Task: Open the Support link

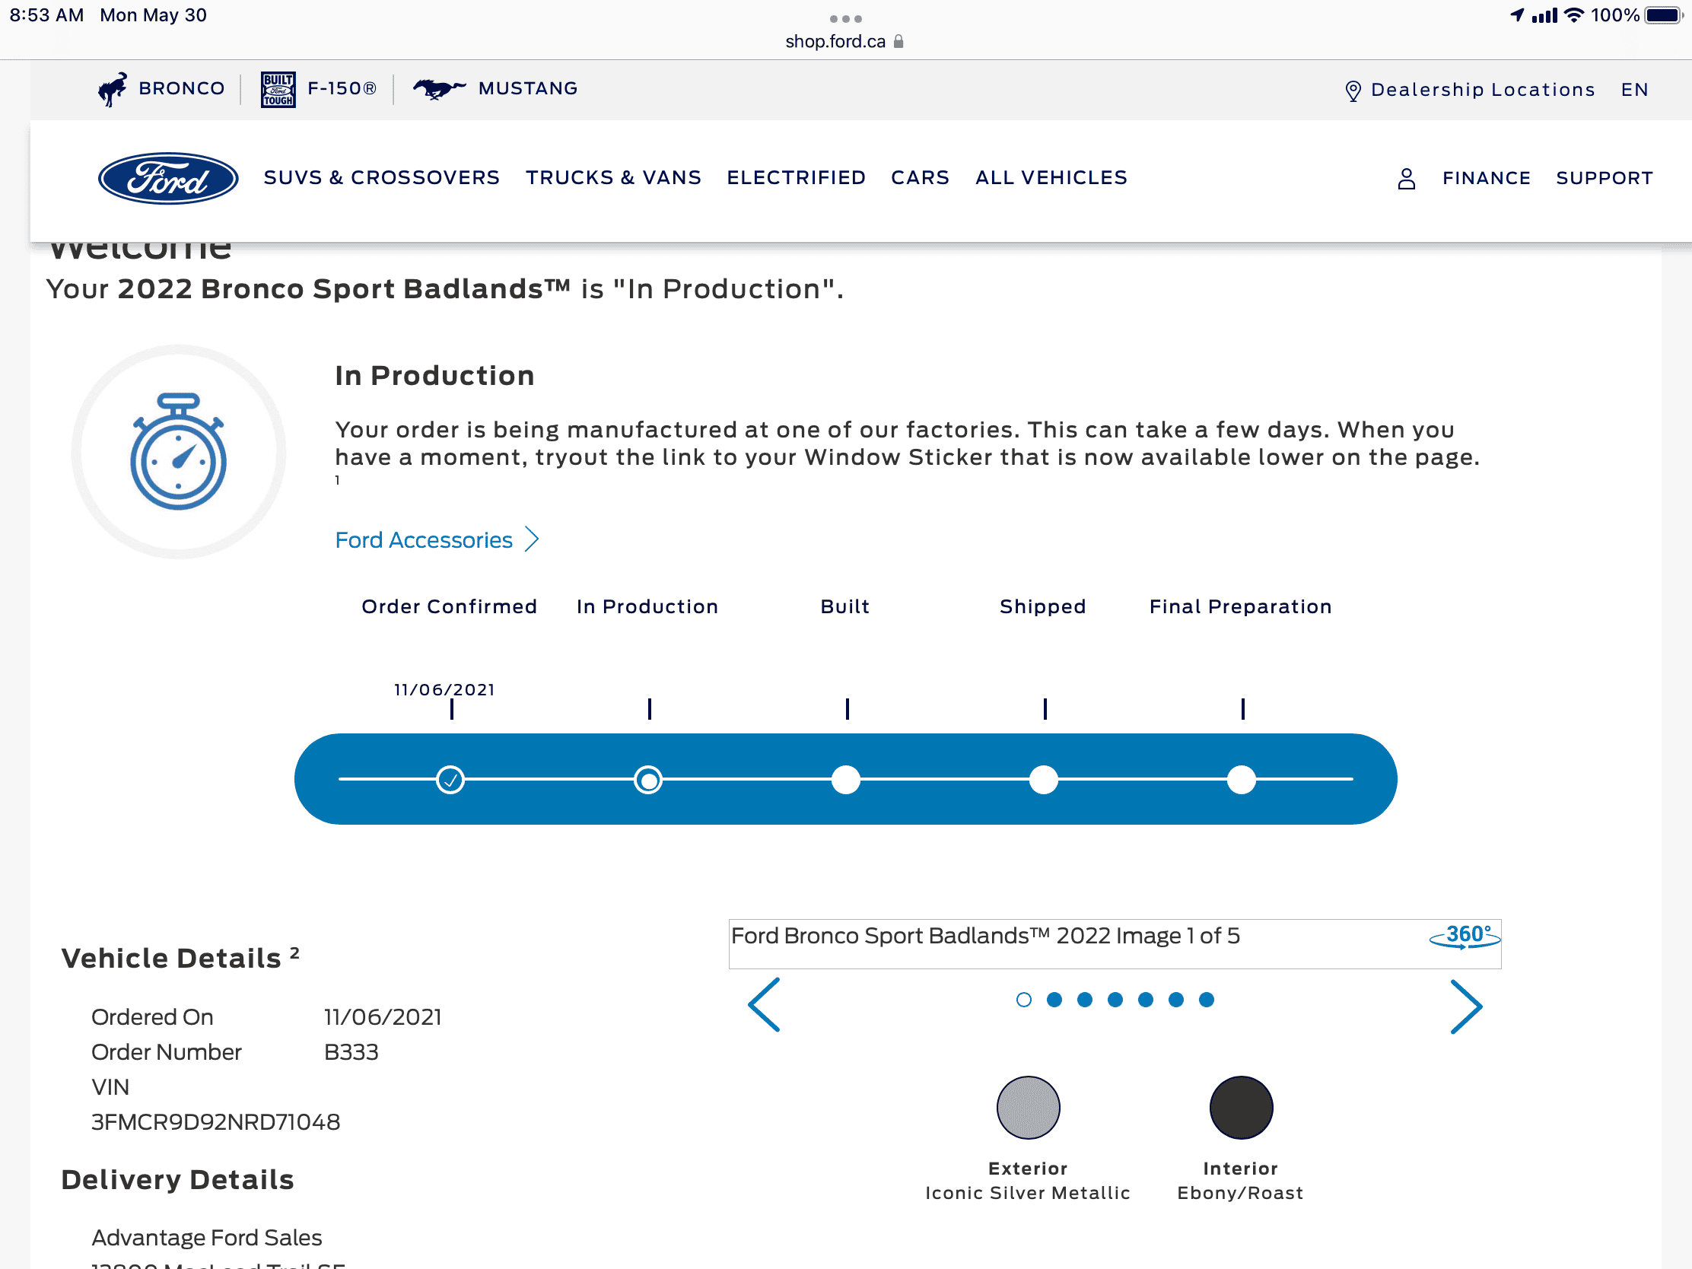Action: click(x=1604, y=178)
